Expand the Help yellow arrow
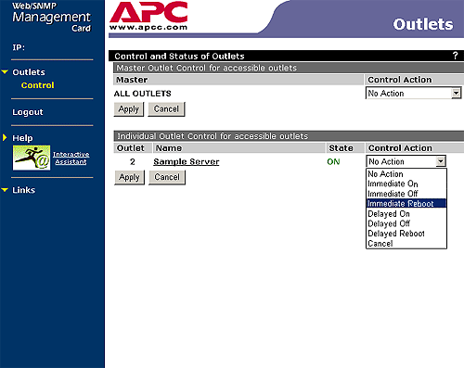The height and width of the screenshot is (368, 464). 5,137
